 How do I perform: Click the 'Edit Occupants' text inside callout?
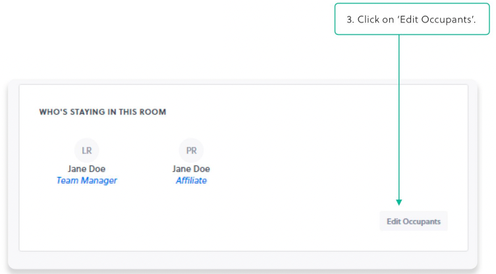pyautogui.click(x=436, y=20)
